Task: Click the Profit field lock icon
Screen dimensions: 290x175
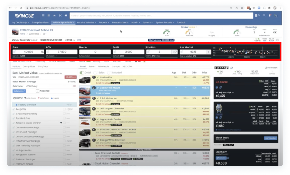Action: coord(115,52)
